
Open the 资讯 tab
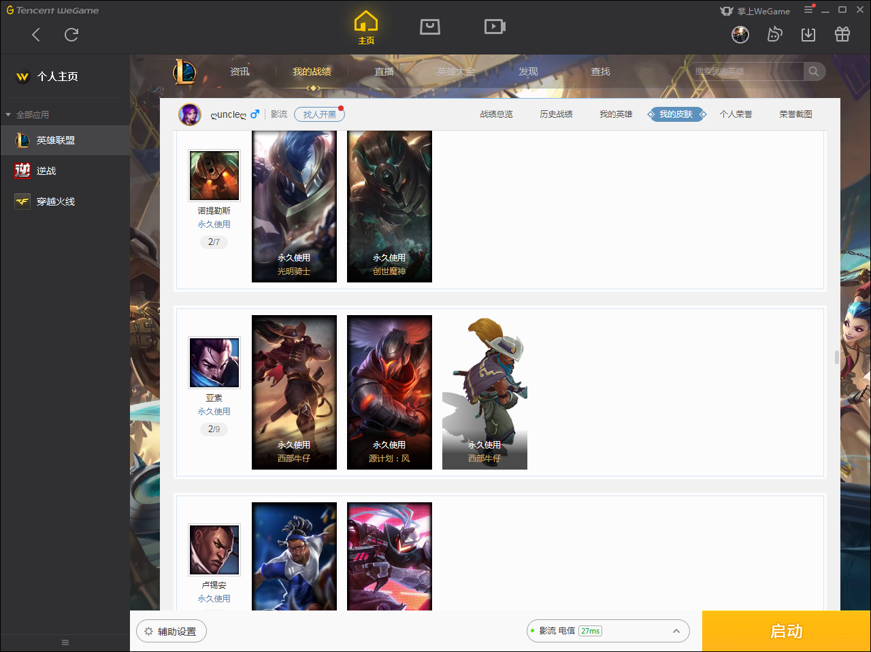(240, 71)
